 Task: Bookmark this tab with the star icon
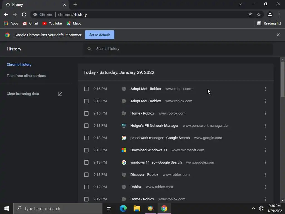[259, 14]
